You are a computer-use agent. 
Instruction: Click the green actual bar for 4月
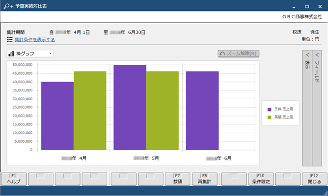(x=90, y=110)
